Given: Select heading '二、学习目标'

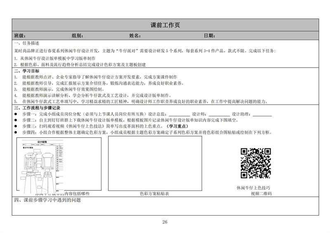Looking at the screenshot, I should click(x=26, y=71).
